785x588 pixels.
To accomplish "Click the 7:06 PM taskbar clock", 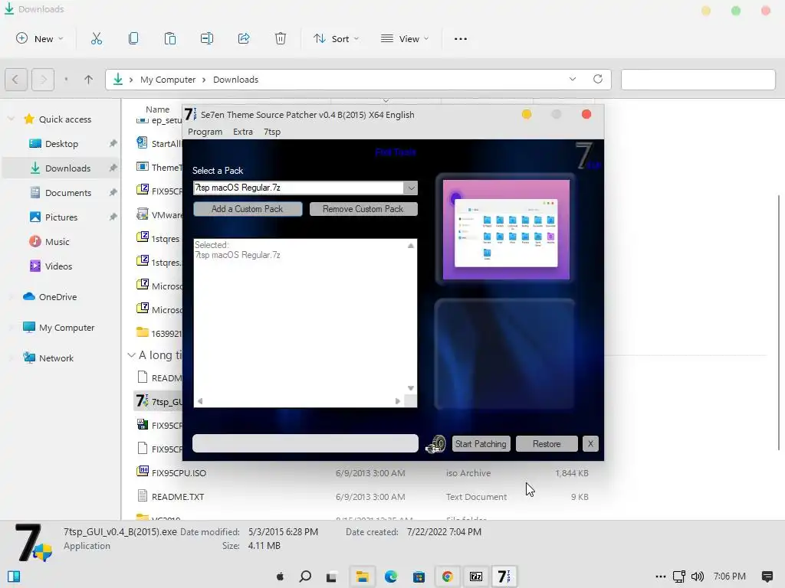I will coord(730,577).
